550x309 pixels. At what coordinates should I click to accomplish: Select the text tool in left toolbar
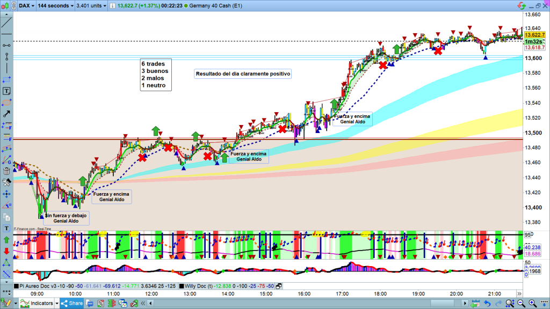[6, 90]
